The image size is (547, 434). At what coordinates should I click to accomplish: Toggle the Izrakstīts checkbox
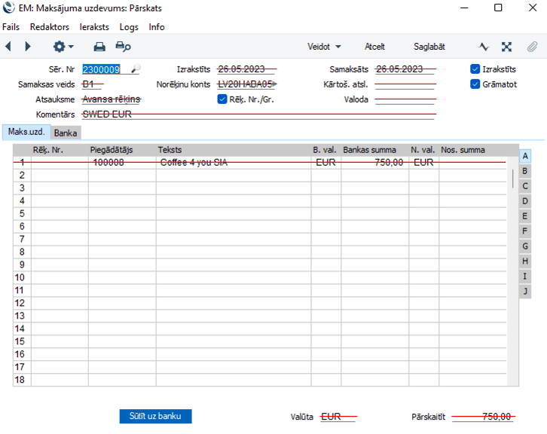[475, 69]
